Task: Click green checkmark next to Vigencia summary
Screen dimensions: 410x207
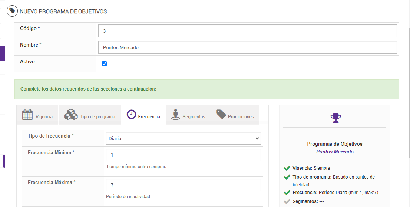Action: (x=287, y=168)
